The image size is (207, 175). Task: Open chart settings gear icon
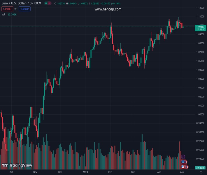[x=201, y=172]
